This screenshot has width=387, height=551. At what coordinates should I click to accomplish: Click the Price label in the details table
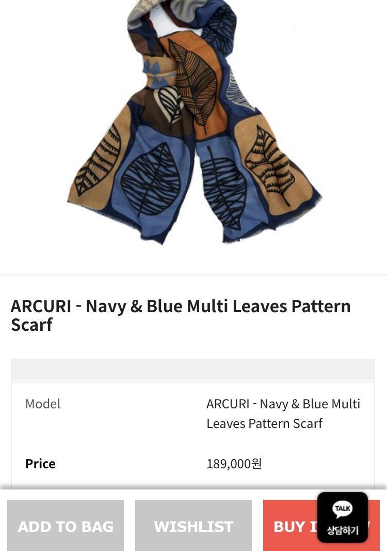point(40,464)
